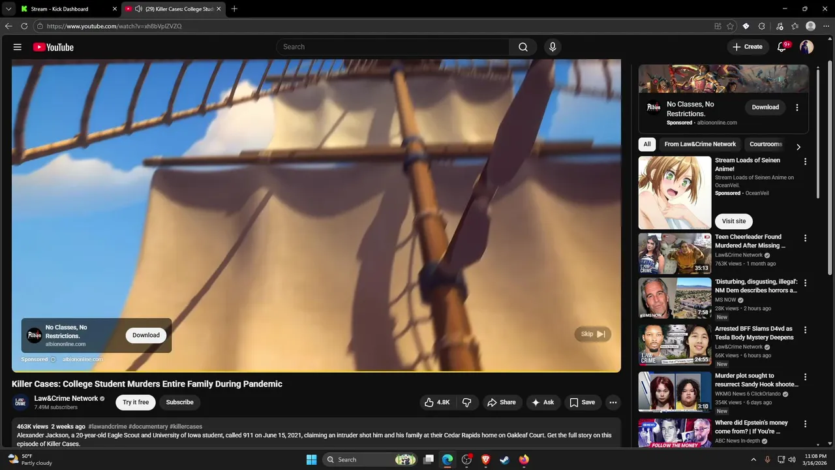
Task: Add this page to favorites
Action: [731, 26]
